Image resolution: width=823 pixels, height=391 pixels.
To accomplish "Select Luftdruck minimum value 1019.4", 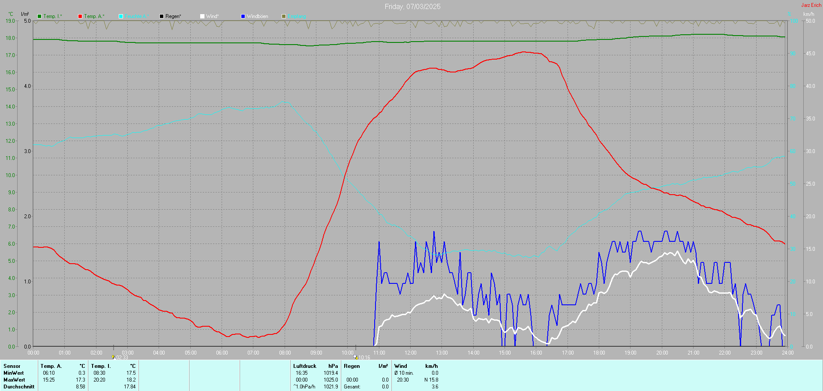I will [x=331, y=373].
